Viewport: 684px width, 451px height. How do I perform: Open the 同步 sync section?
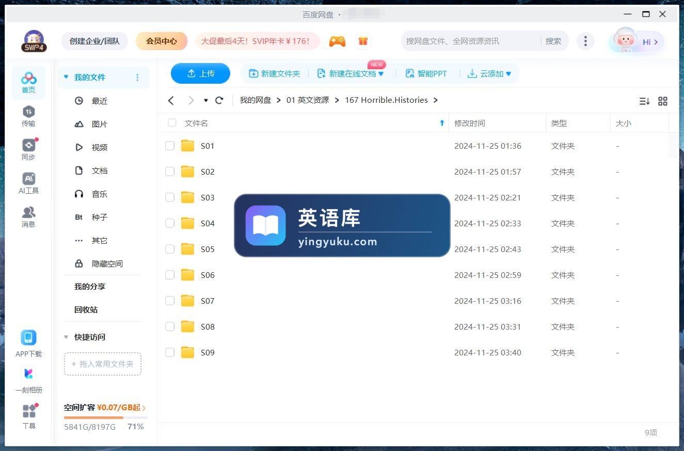[x=28, y=150]
